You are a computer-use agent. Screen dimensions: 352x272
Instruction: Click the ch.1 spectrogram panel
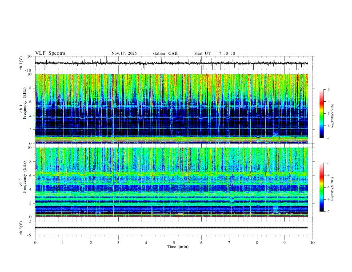point(171,108)
